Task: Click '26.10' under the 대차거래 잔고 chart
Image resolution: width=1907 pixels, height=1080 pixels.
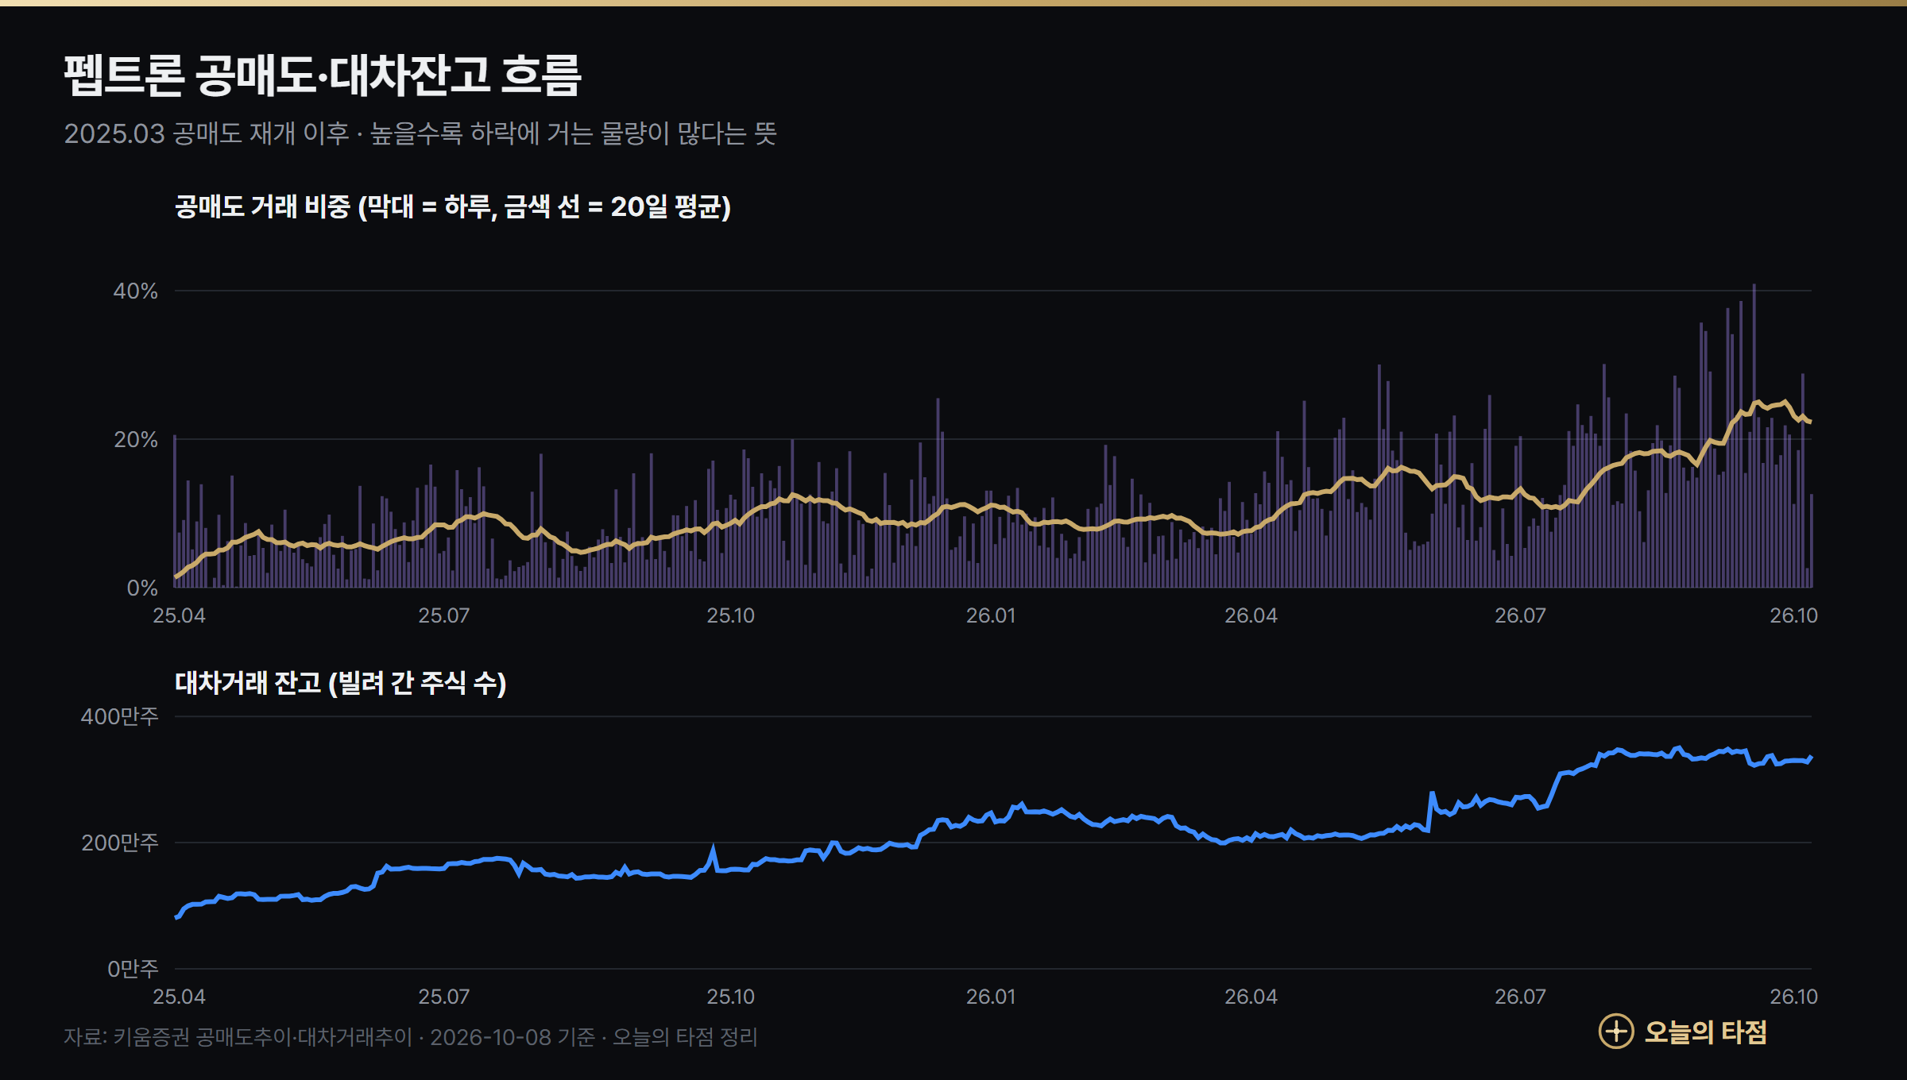Action: tap(1793, 997)
